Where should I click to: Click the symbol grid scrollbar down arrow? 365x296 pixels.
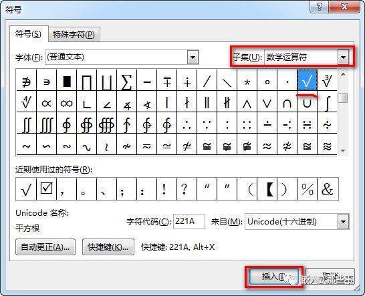click(343, 151)
